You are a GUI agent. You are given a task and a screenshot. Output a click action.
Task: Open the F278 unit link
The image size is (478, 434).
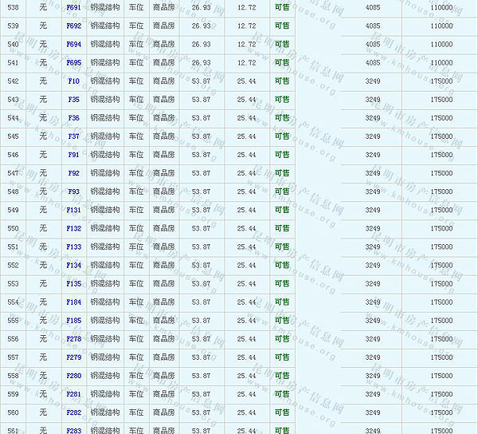tap(73, 339)
